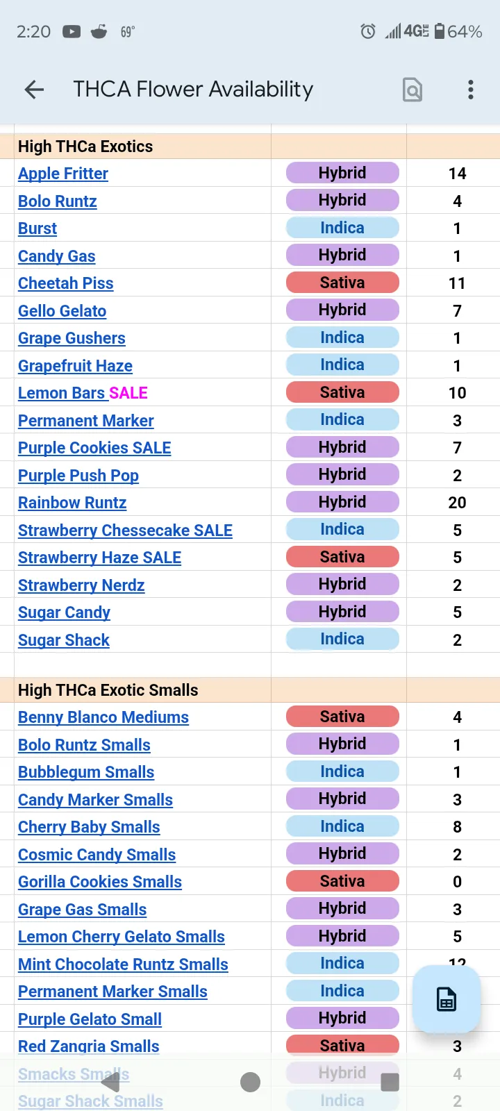
Task: Tap the back arrow in header
Action: tap(34, 90)
